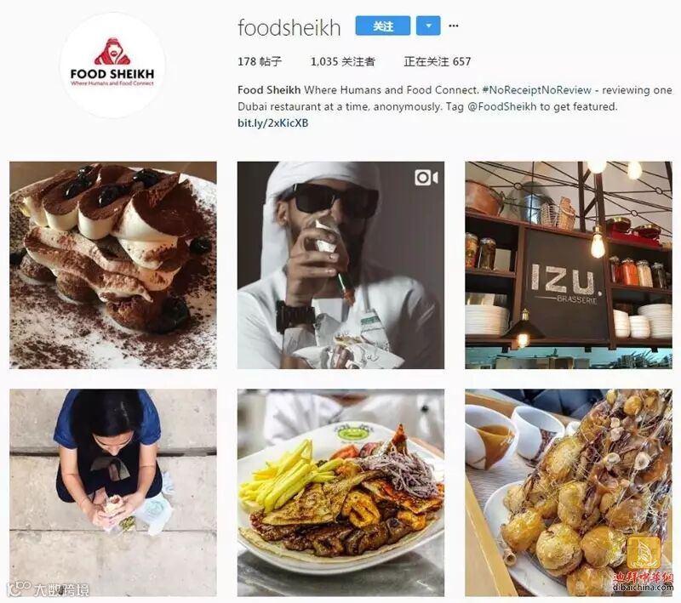View the 657 following list
The width and height of the screenshot is (681, 603).
(x=438, y=61)
